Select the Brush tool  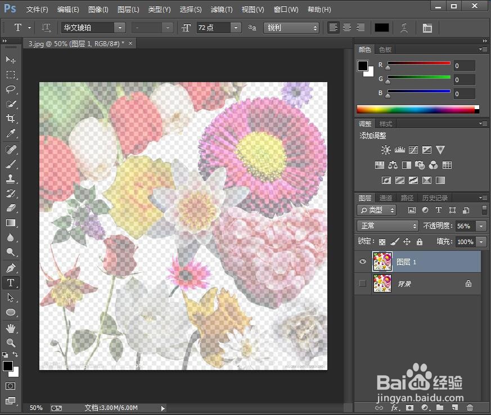(10, 164)
